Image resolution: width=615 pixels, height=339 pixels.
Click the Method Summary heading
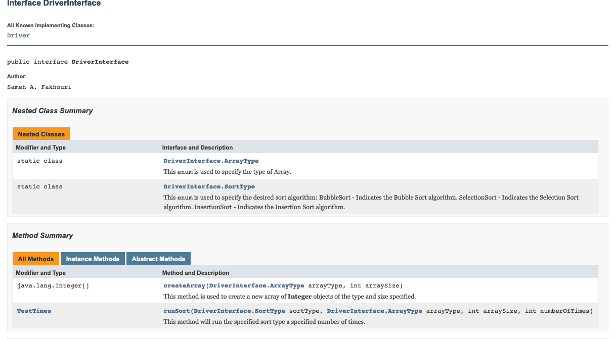pos(42,235)
